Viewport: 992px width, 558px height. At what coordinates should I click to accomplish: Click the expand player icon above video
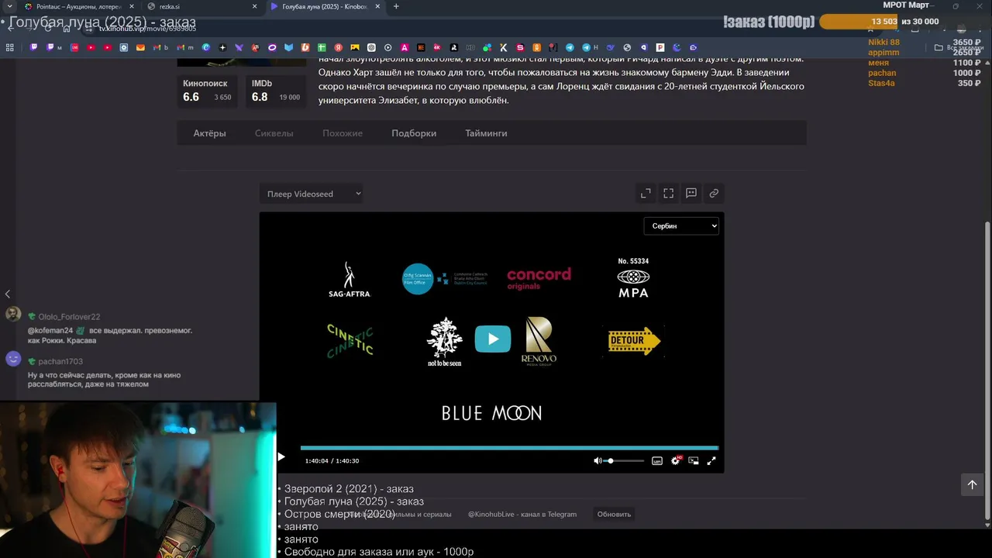(646, 193)
